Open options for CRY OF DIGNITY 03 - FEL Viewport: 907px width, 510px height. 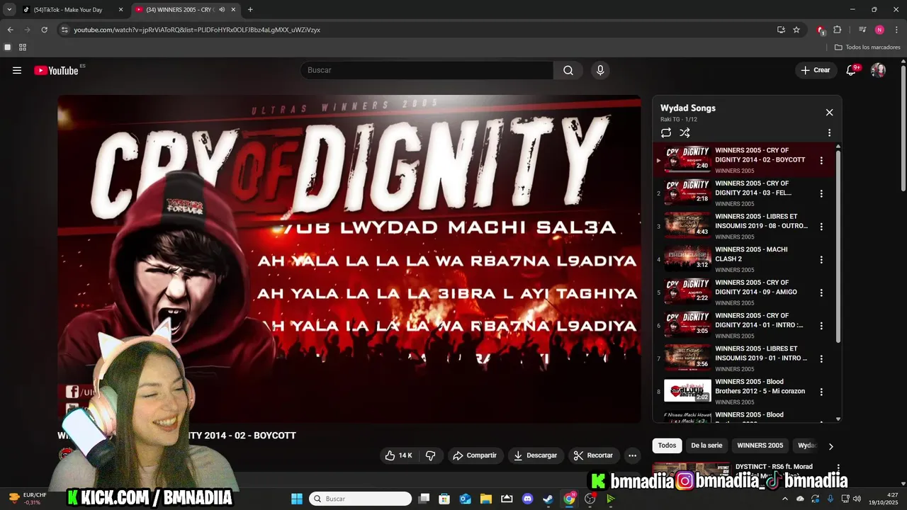(x=821, y=193)
